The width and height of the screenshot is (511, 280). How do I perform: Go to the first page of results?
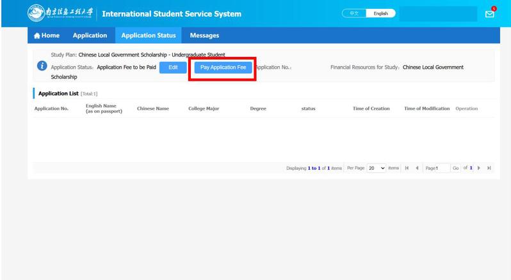[407, 168]
